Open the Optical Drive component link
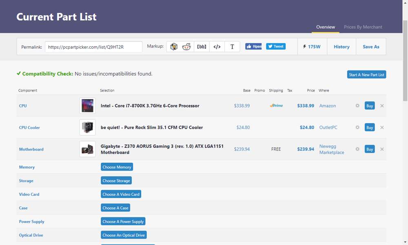The width and height of the screenshot is (408, 245). tap(31, 235)
